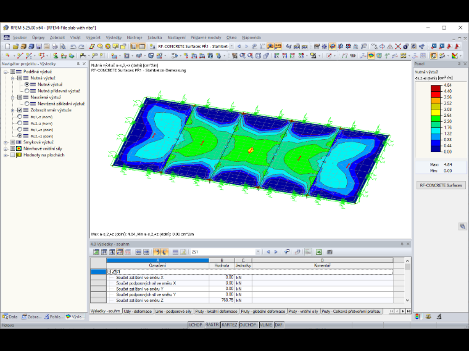469x351 pixels.
Task: Click the zoom window magnifier icon
Action: pos(243,55)
